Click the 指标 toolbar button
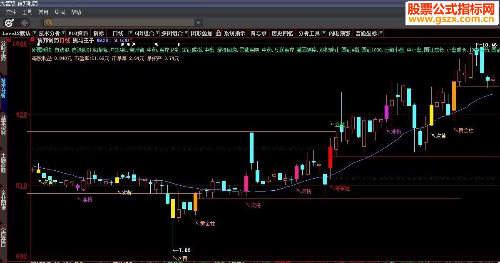This screenshot has width=500, height=263. click(x=99, y=33)
